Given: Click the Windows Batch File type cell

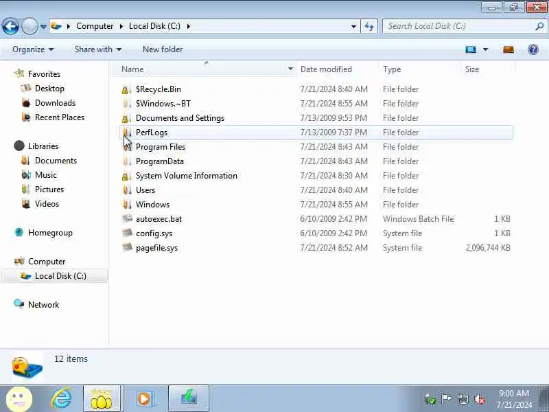Looking at the screenshot, I should point(419,218).
